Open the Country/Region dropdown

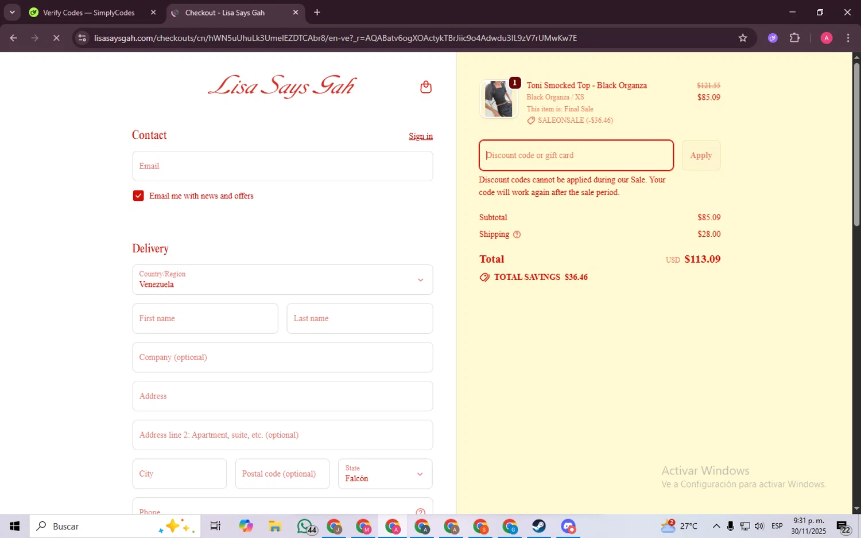(282, 279)
